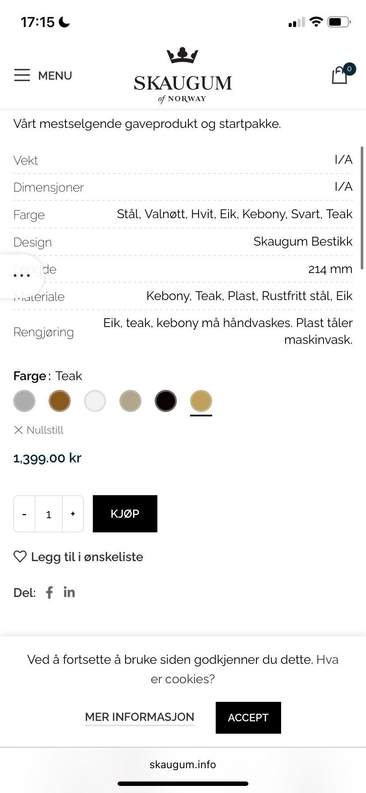The height and width of the screenshot is (793, 366).
Task: Accept the cookie notice
Action: click(x=248, y=718)
